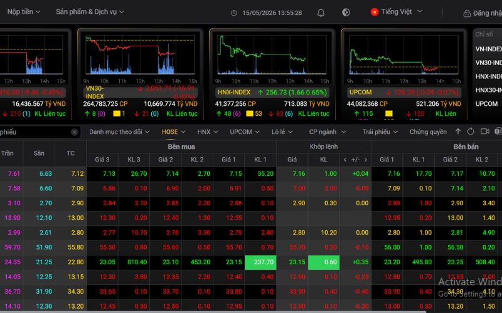This screenshot has height=313, width=502.
Task: Click the lock icon next to Đăng nhập
Action: 467,13
